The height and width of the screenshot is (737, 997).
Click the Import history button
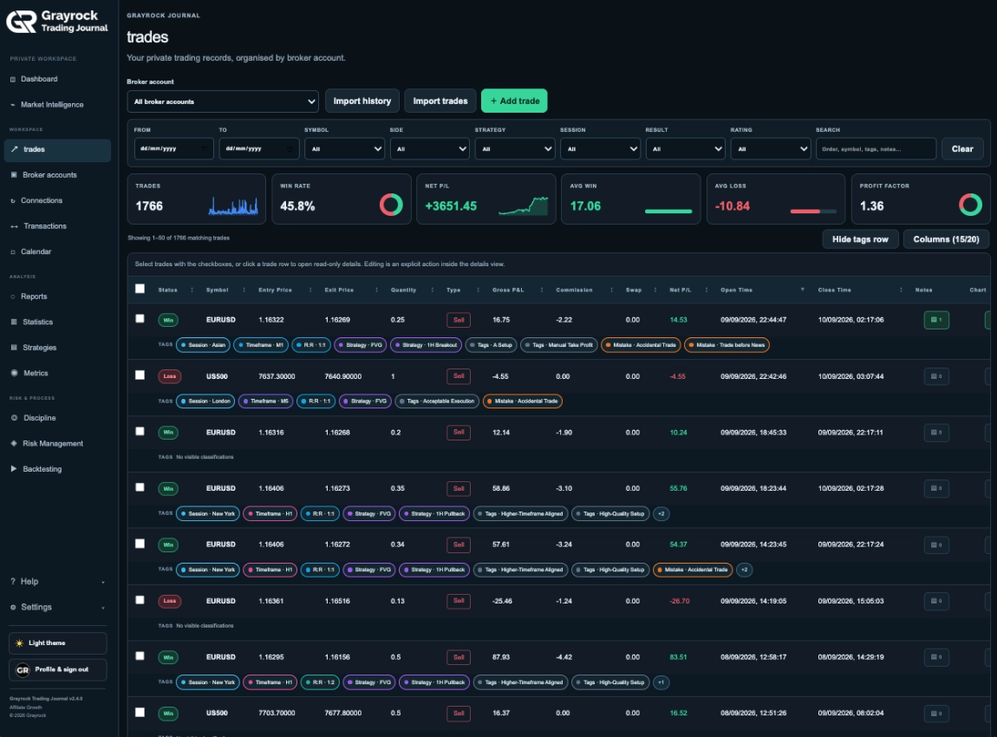pyautogui.click(x=362, y=101)
